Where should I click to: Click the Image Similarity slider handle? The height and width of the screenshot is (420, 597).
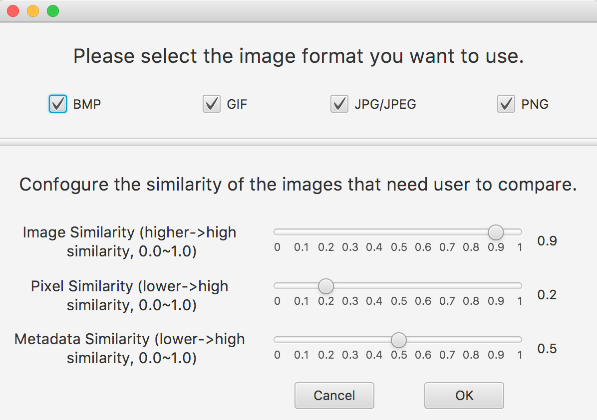click(x=496, y=232)
